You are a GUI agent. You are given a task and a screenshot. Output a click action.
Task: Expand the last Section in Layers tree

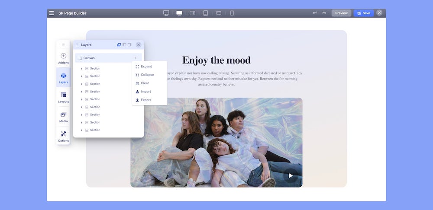coord(81,130)
